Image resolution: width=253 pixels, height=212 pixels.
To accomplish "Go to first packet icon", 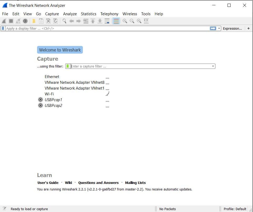I will point(93,21).
